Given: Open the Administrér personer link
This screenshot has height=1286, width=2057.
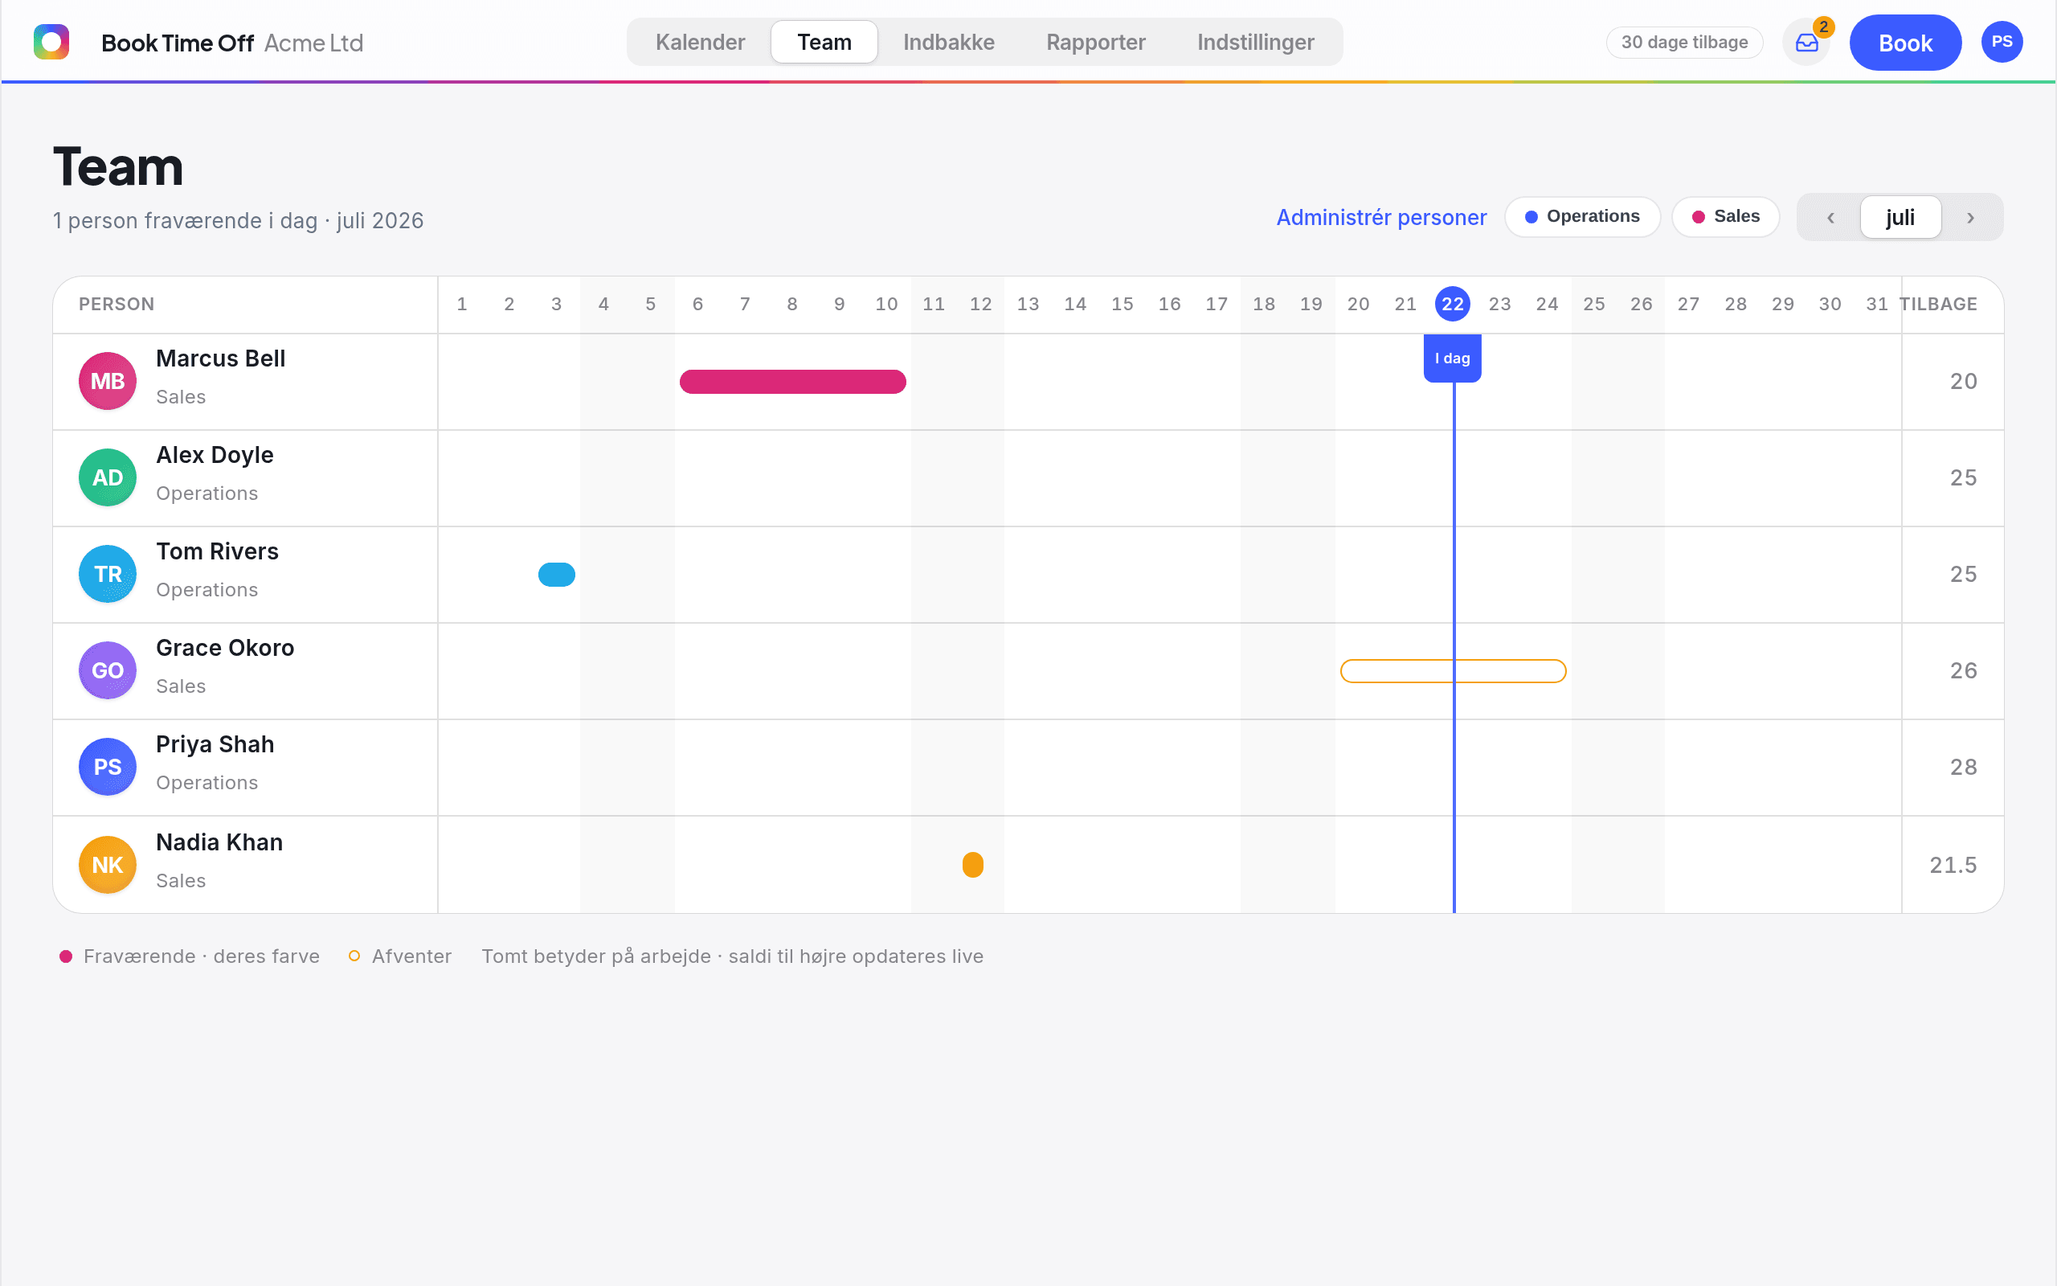Looking at the screenshot, I should (1381, 218).
